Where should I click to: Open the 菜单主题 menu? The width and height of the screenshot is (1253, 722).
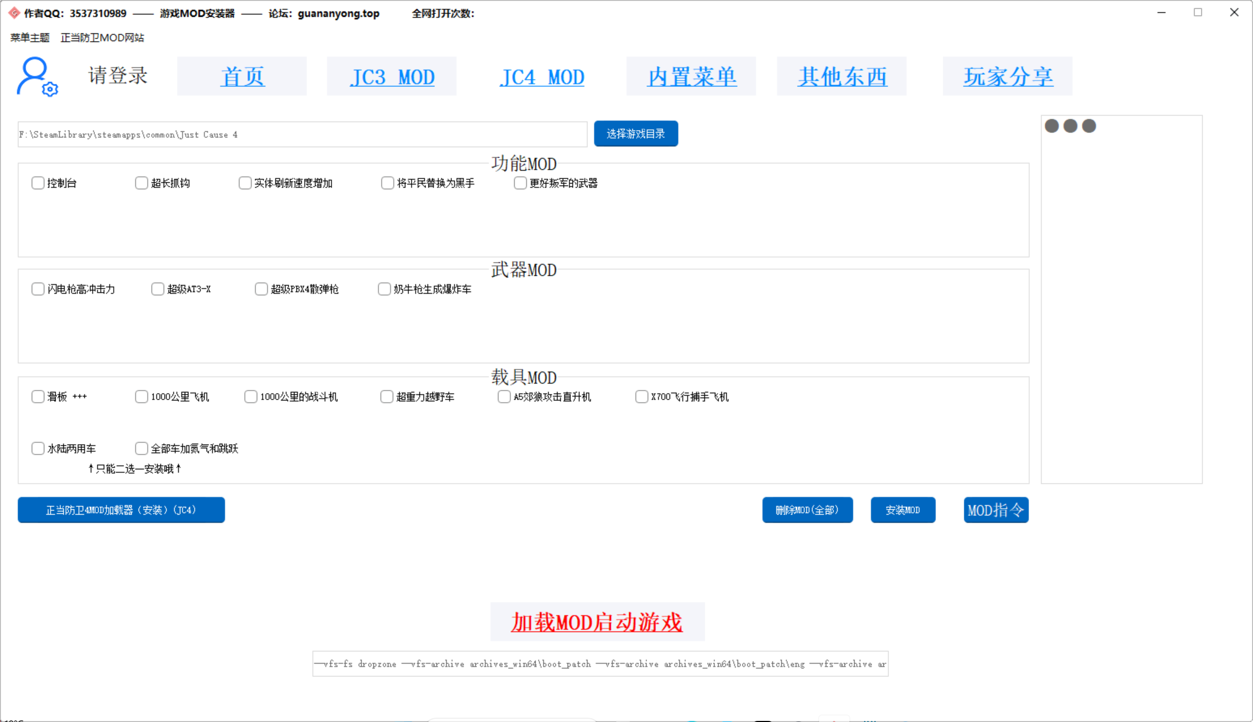tap(30, 37)
